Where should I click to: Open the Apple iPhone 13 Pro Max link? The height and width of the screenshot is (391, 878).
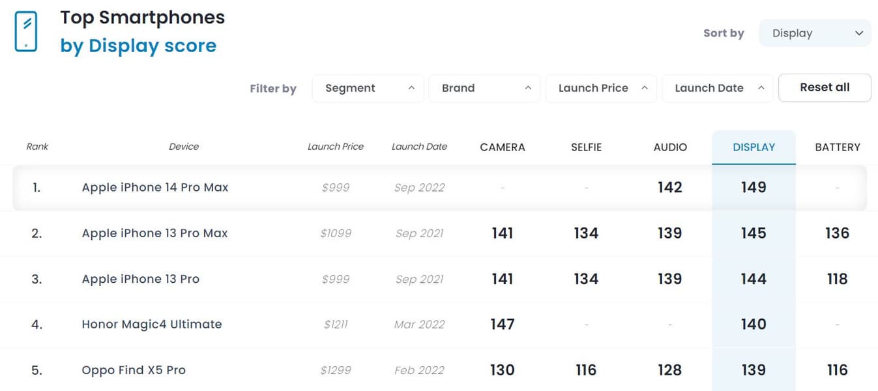point(155,233)
